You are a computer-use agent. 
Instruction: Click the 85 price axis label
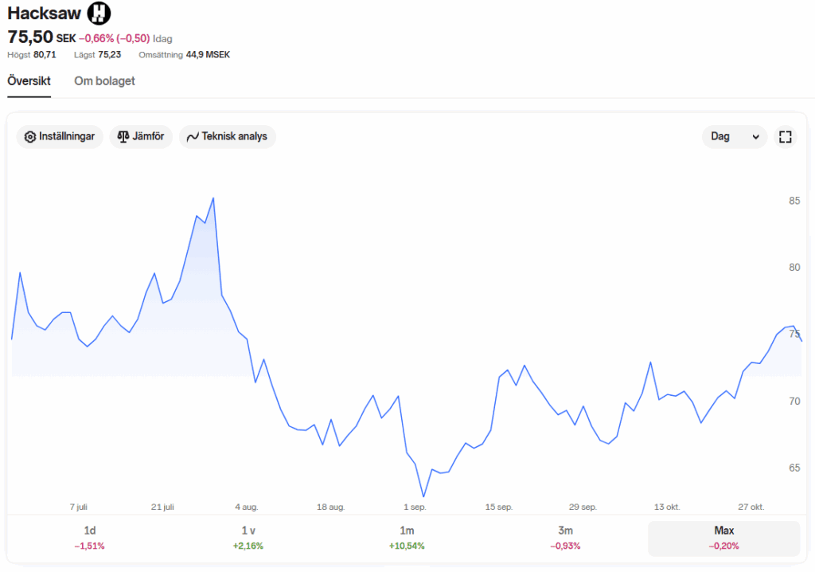(794, 201)
